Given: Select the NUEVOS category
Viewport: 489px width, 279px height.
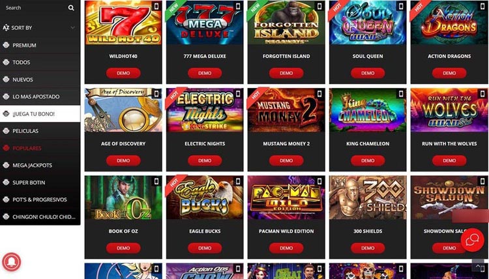Looking at the screenshot, I should pos(40,80).
